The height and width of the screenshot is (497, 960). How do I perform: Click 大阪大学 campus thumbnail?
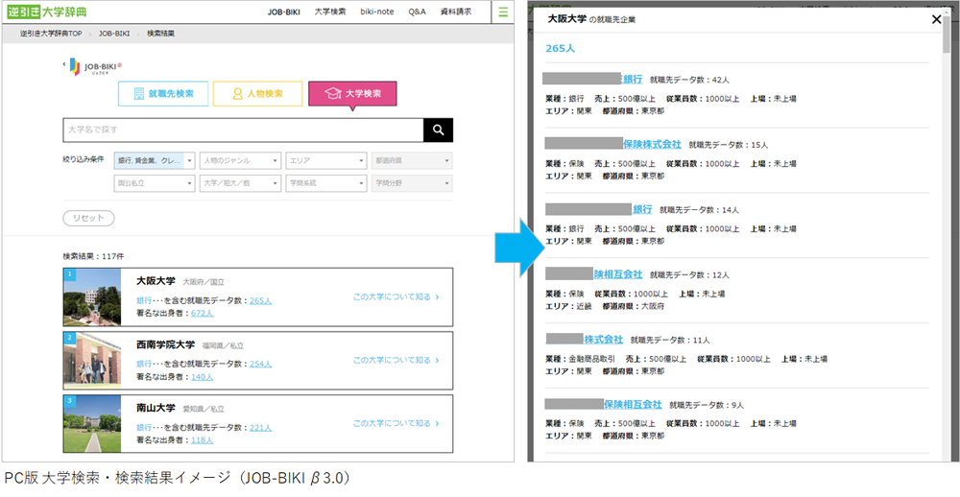pyautogui.click(x=92, y=296)
